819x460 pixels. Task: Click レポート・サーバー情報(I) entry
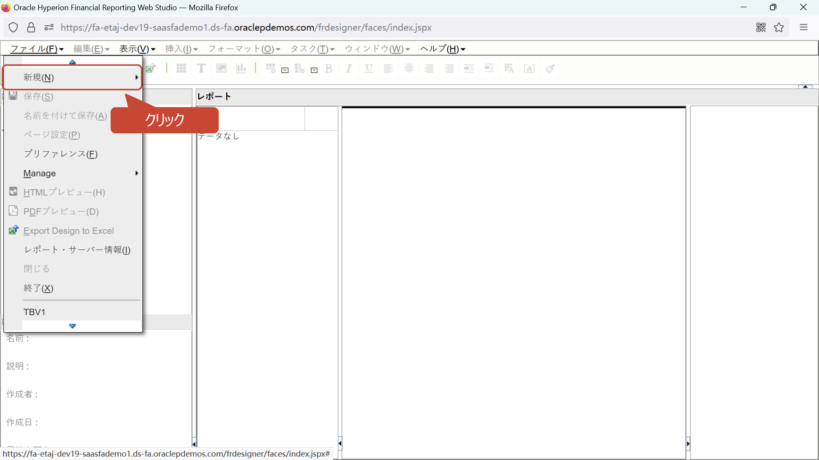77,250
